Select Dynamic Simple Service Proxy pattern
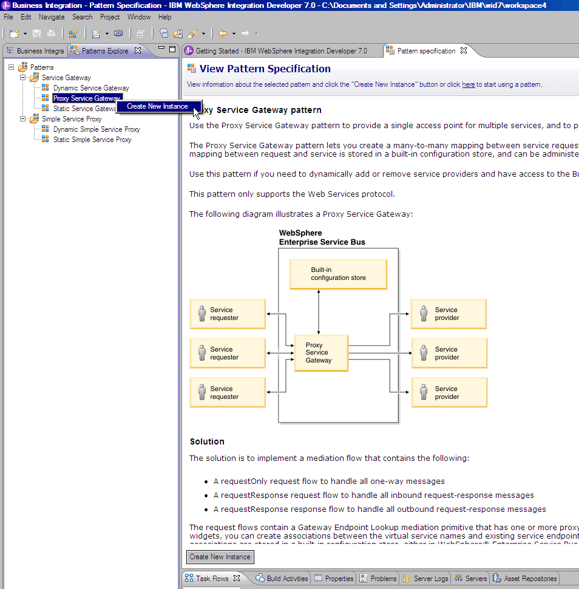Image resolution: width=579 pixels, height=589 pixels. click(x=96, y=129)
